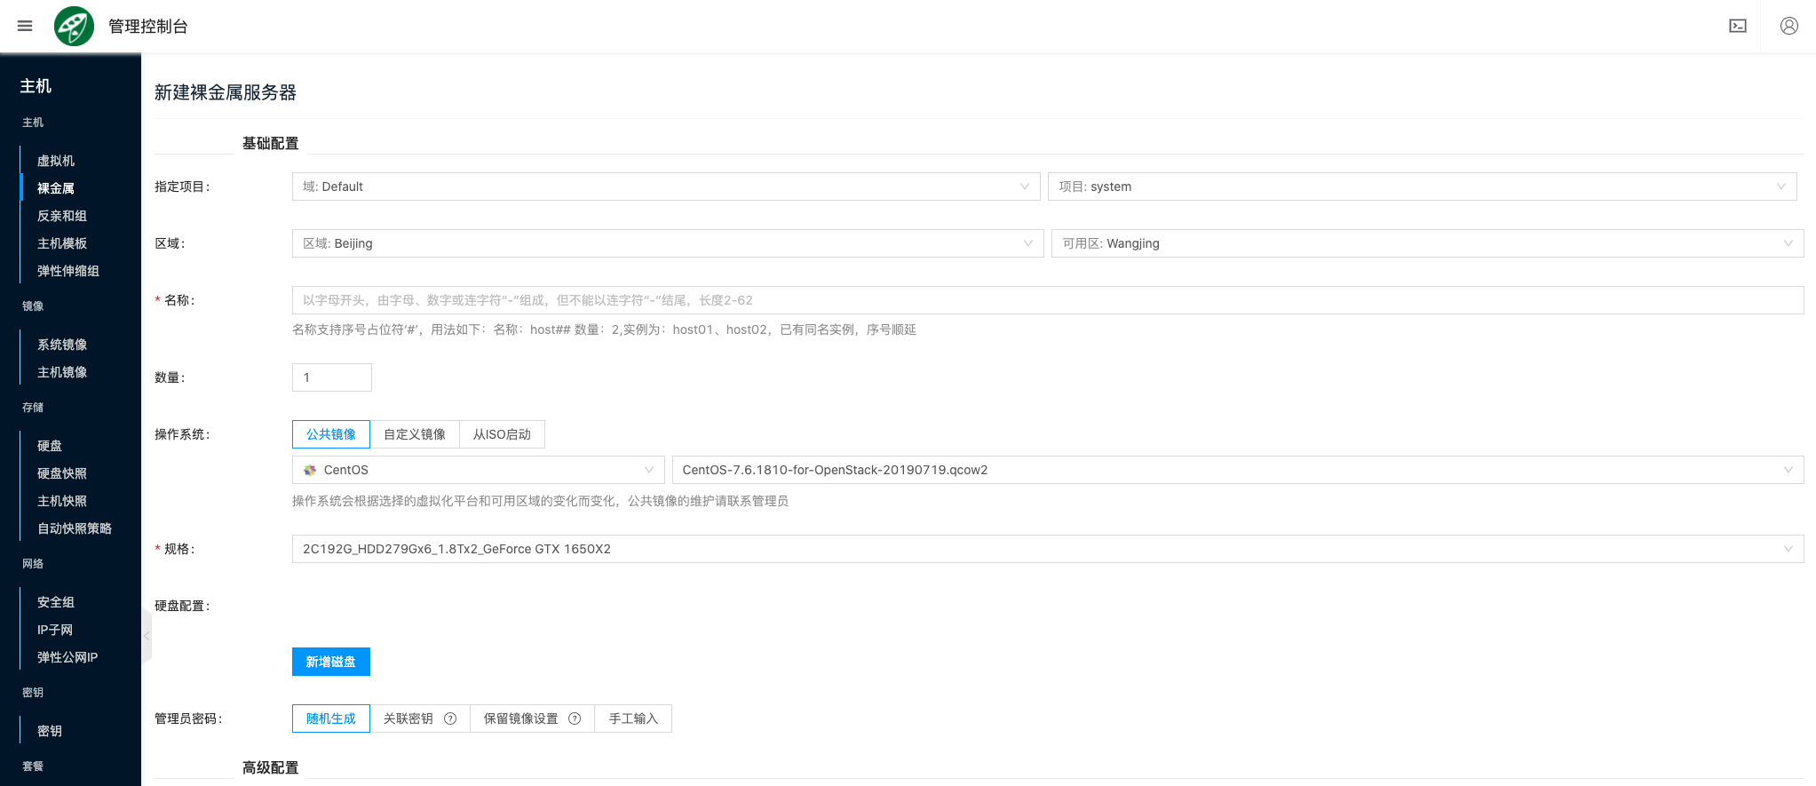Open the 可用区: Wangjing dropdown

[x=1426, y=243]
